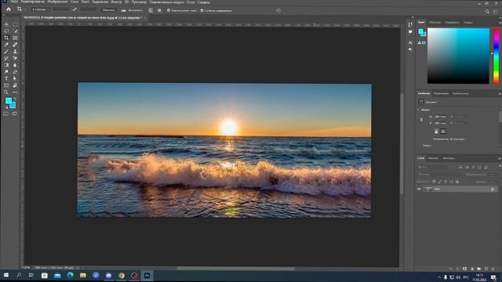The width and height of the screenshot is (502, 282).
Task: Select the Gradient tool
Action: [6, 65]
